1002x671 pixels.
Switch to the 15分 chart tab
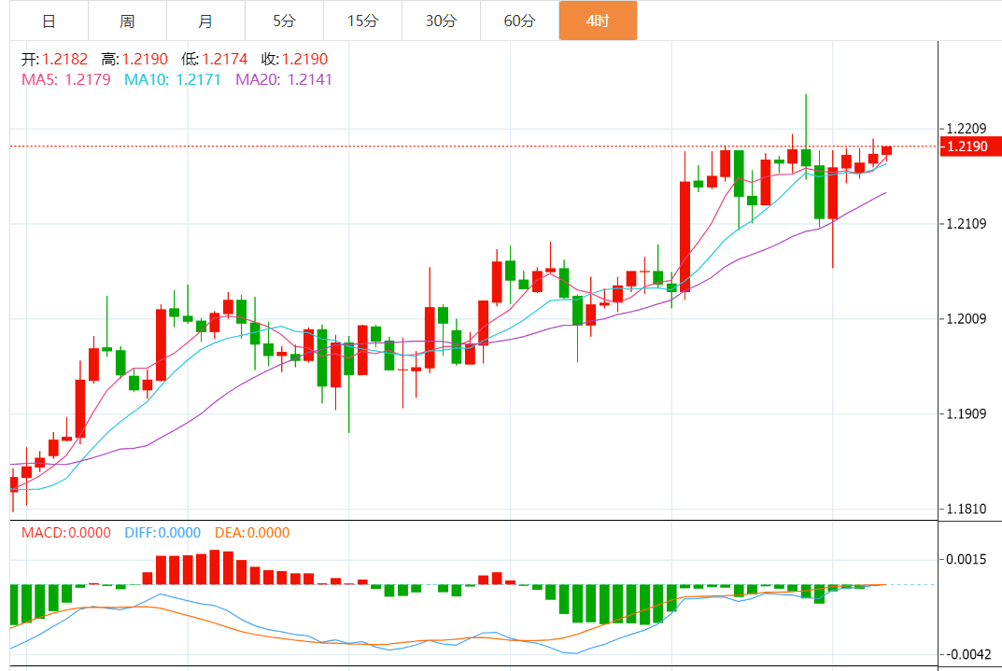click(363, 21)
